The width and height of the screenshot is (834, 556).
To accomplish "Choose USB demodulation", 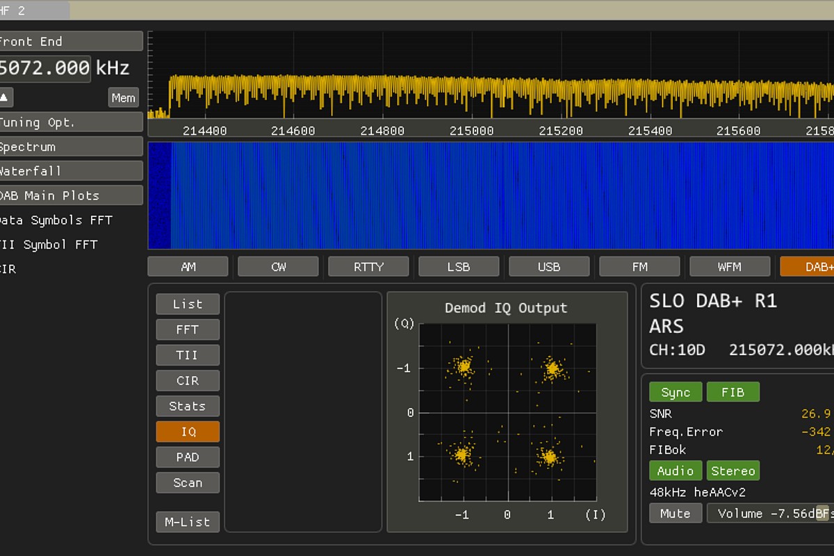I will 549,267.
